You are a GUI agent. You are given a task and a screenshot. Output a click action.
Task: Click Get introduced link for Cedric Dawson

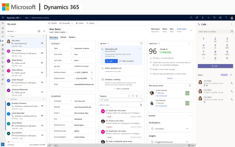pyautogui.click(x=161, y=96)
